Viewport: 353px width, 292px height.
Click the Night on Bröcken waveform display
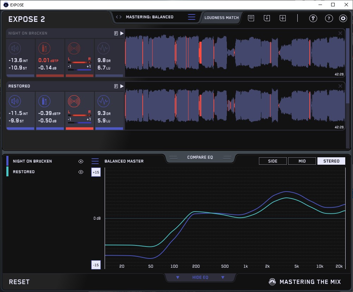click(x=235, y=53)
